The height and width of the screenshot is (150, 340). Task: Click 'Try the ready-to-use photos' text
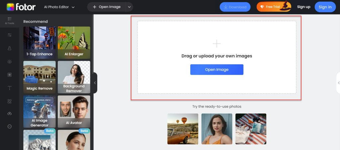[217, 107]
